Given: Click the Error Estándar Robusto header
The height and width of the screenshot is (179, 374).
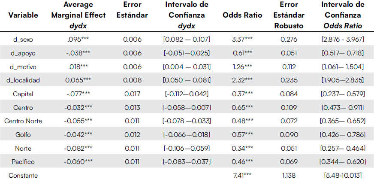Looking at the screenshot, I should point(289,15).
